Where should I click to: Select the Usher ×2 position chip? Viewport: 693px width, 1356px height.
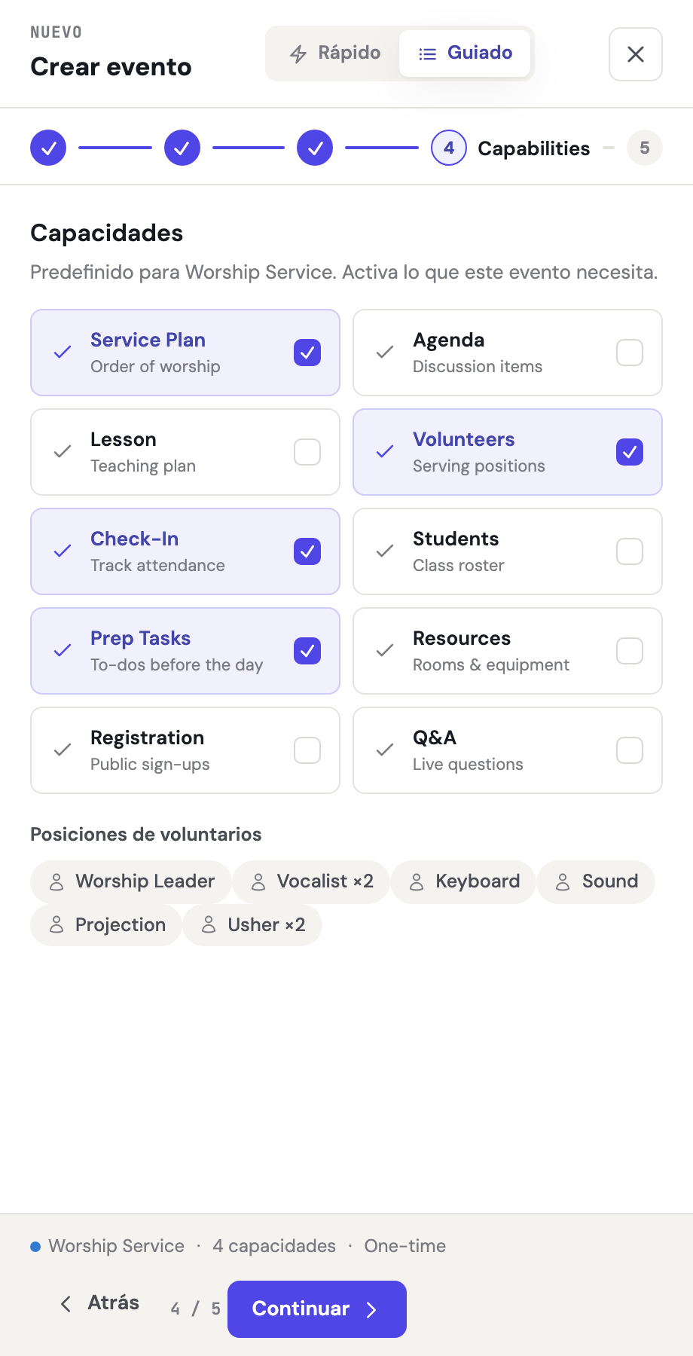[x=252, y=925]
